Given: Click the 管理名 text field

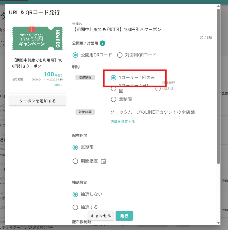Looking at the screenshot, I should 142,30.
